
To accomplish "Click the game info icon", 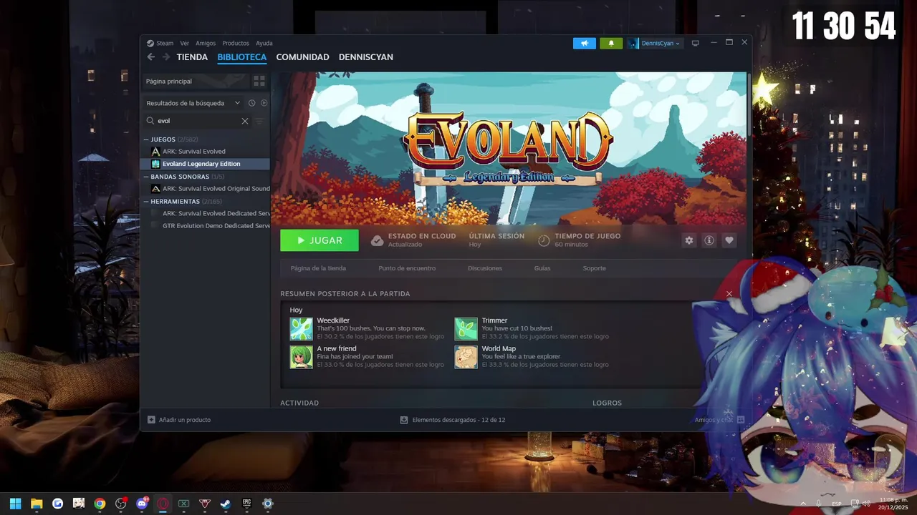I will [x=709, y=240].
